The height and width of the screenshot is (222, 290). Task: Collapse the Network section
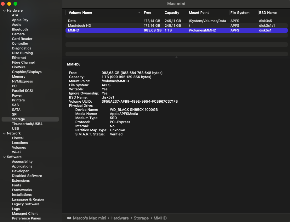[x=4, y=134]
